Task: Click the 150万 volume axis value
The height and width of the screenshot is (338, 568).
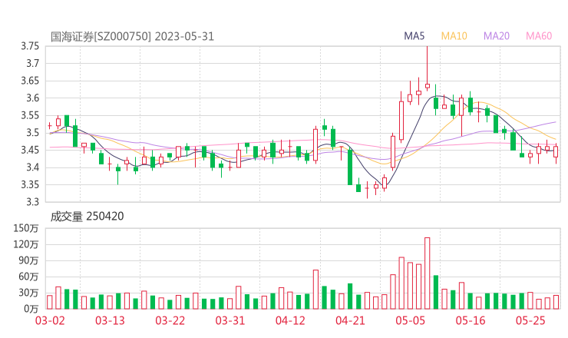Action: pos(26,228)
